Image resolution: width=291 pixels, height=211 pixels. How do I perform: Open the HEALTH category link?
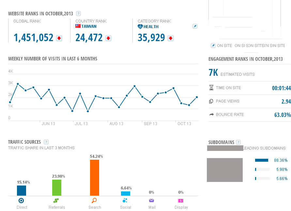[151, 27]
